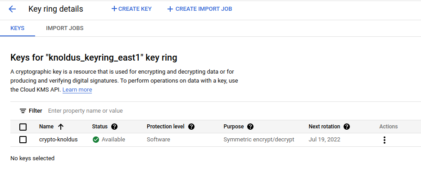
Task: Click the Create Import Job button
Action: (199, 9)
